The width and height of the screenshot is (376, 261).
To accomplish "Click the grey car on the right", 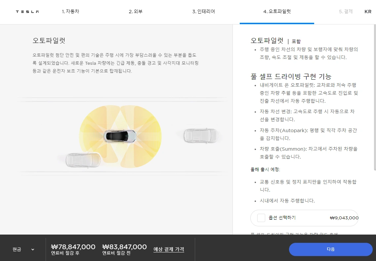I will click(201, 136).
